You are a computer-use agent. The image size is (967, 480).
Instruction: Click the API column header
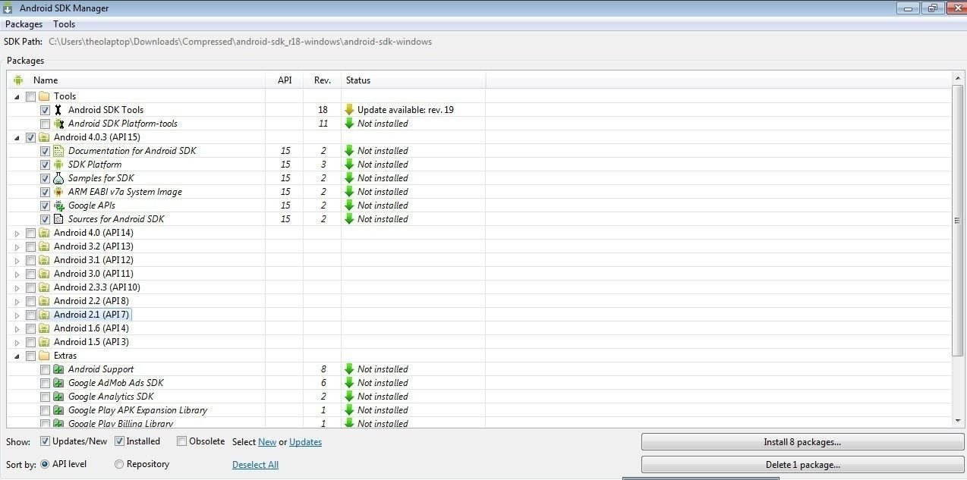(285, 80)
